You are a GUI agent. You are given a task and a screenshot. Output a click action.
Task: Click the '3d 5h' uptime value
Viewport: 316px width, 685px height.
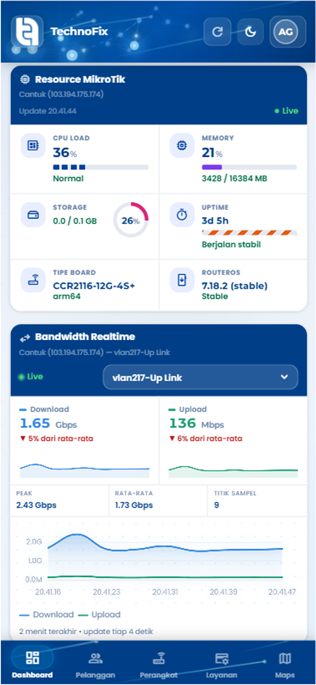[x=215, y=221]
